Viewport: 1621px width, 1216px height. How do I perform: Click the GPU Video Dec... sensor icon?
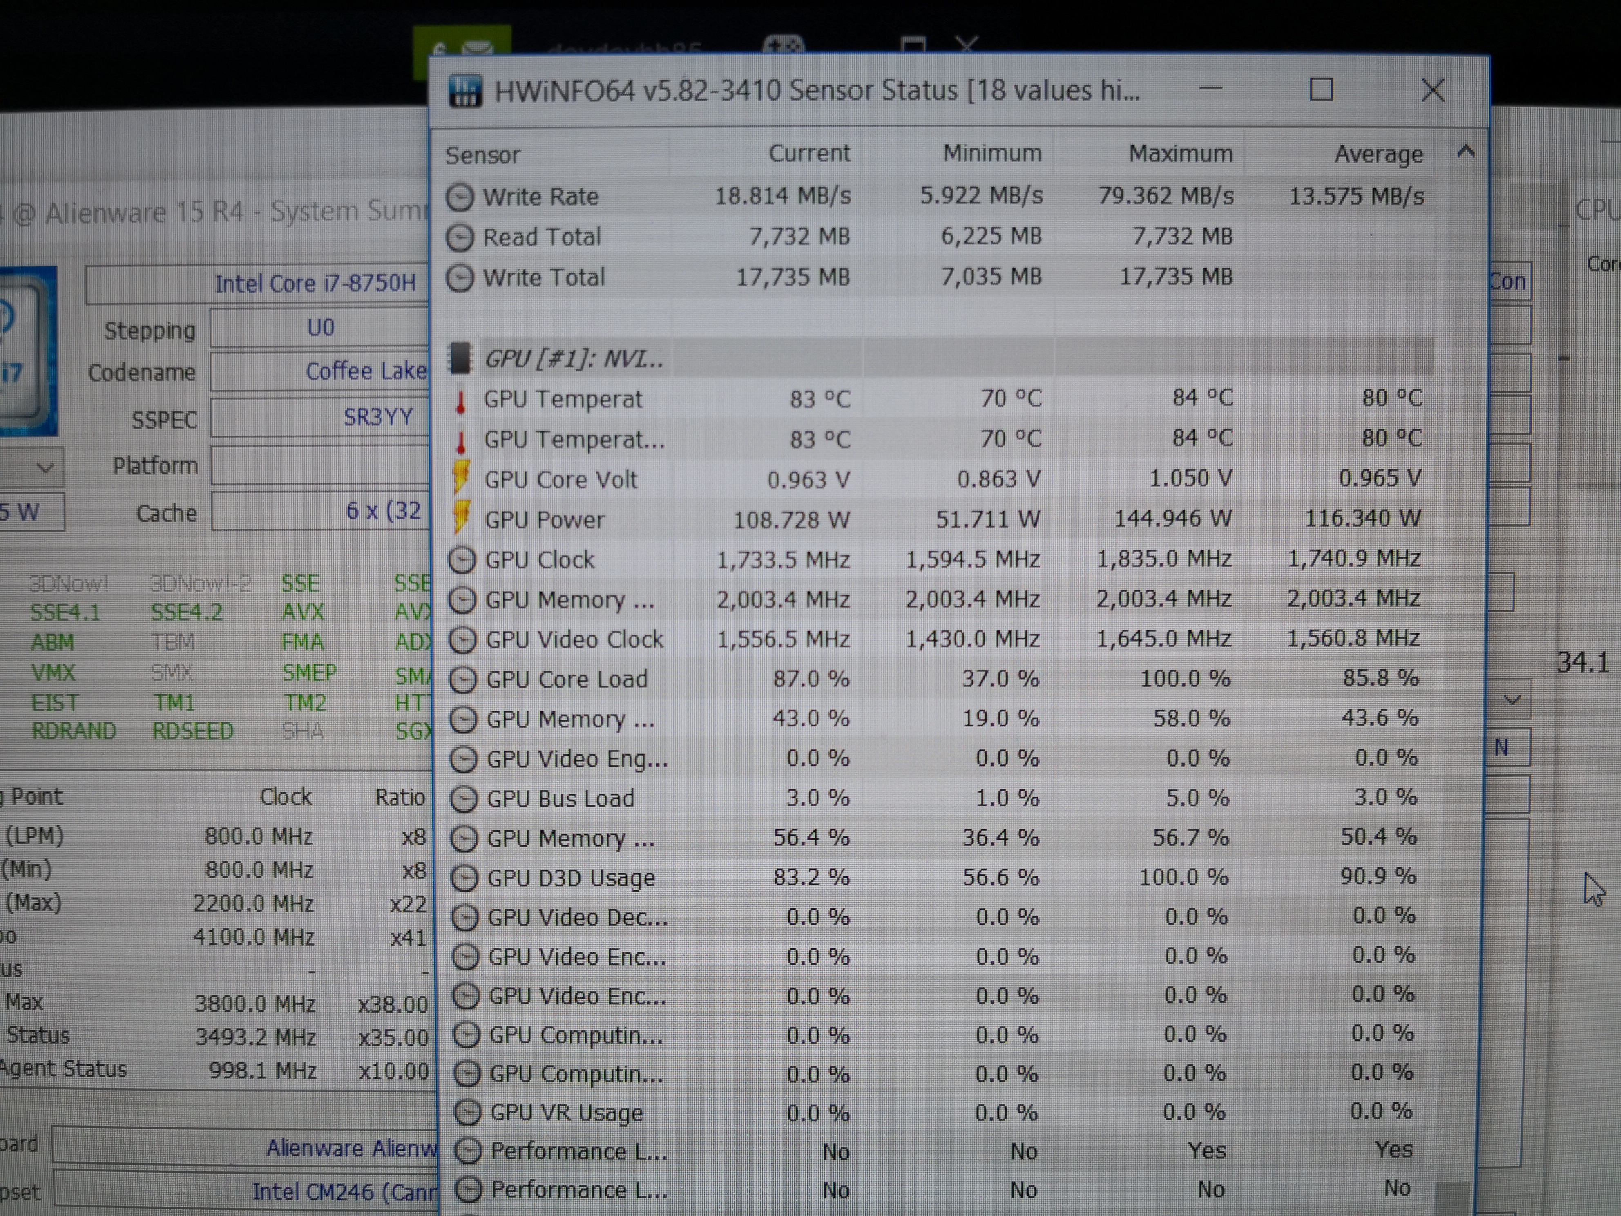(464, 918)
